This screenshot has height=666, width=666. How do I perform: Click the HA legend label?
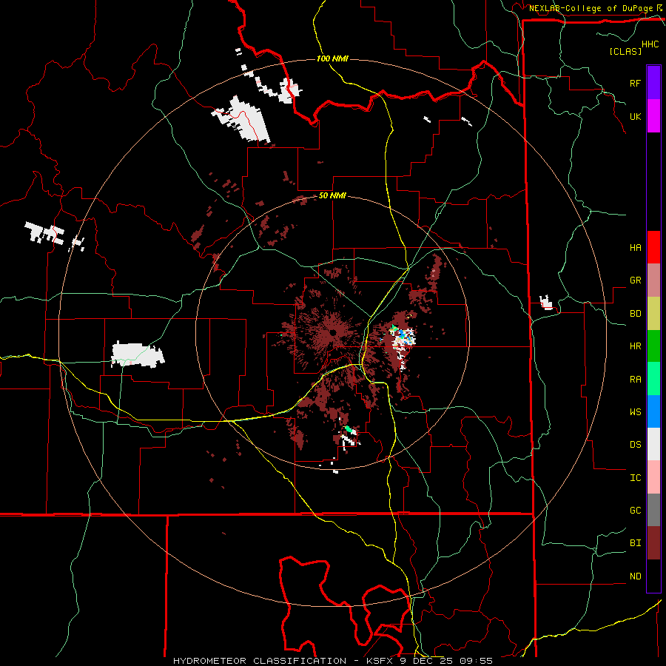tap(635, 247)
